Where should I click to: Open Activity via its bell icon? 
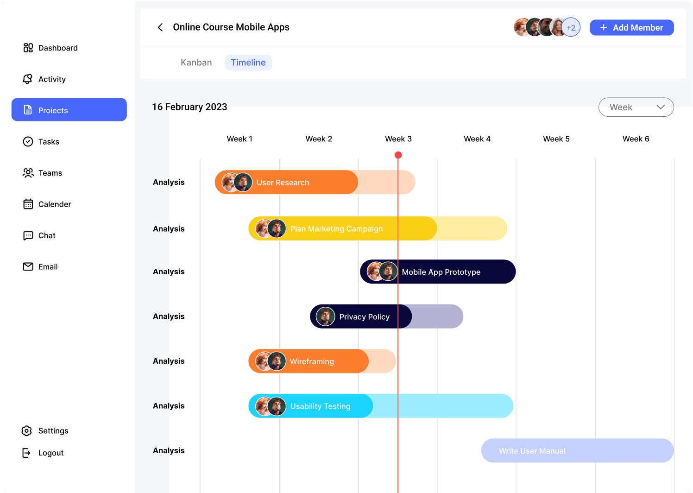tap(28, 79)
